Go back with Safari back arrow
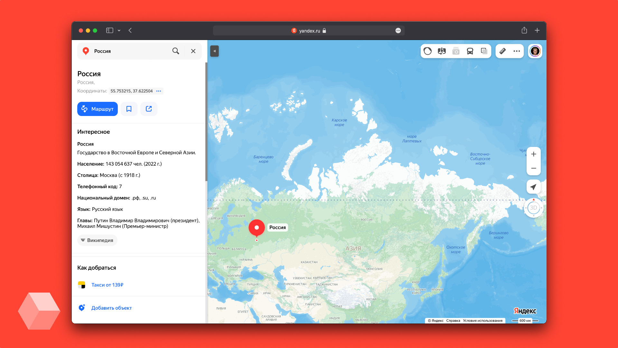Screen dimensions: 618x348 tap(130, 30)
